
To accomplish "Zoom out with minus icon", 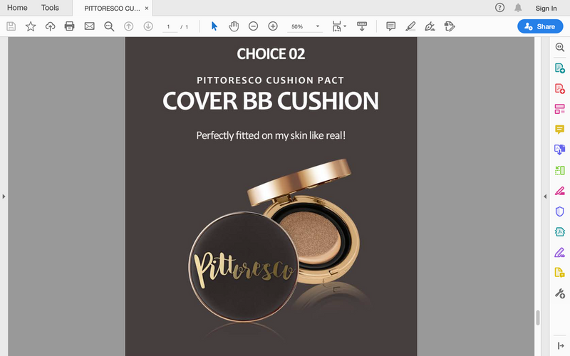I will pyautogui.click(x=254, y=26).
